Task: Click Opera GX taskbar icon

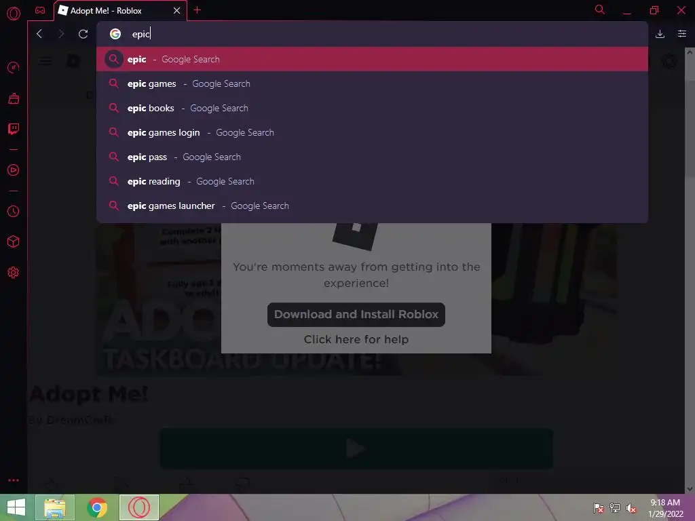Action: click(x=138, y=507)
